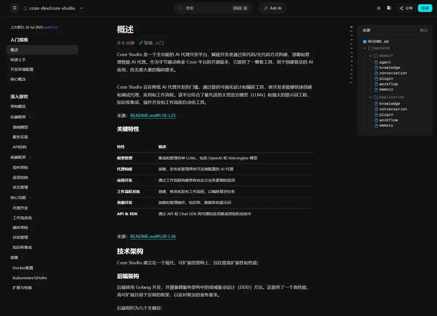Screen dimensions: 437x316
Task: Open the coze-dev/coze-studio repository dropdown
Action: [81, 8]
